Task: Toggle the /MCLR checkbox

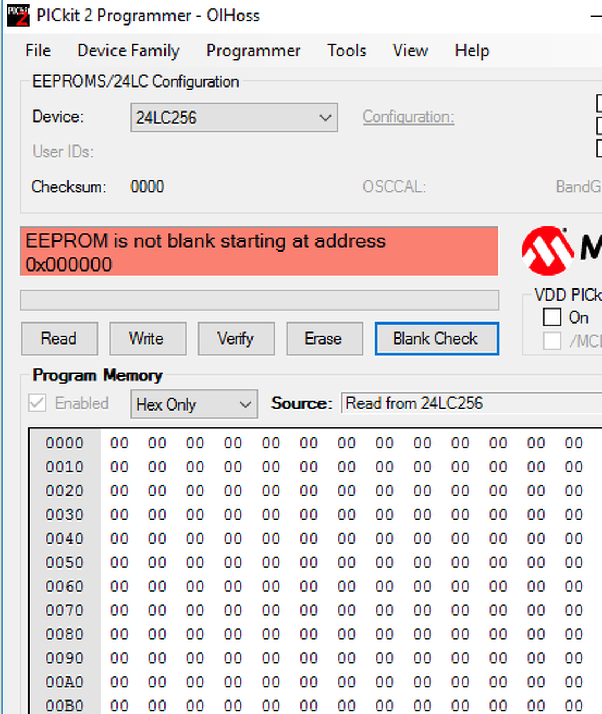Action: click(x=552, y=341)
